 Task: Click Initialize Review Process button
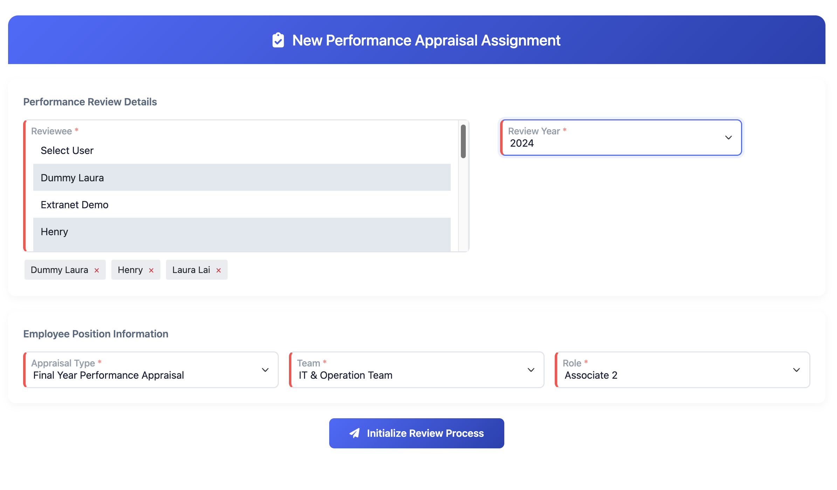[x=417, y=433]
